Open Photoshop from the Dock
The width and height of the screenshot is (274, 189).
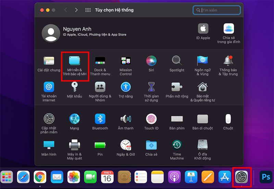coord(266,177)
